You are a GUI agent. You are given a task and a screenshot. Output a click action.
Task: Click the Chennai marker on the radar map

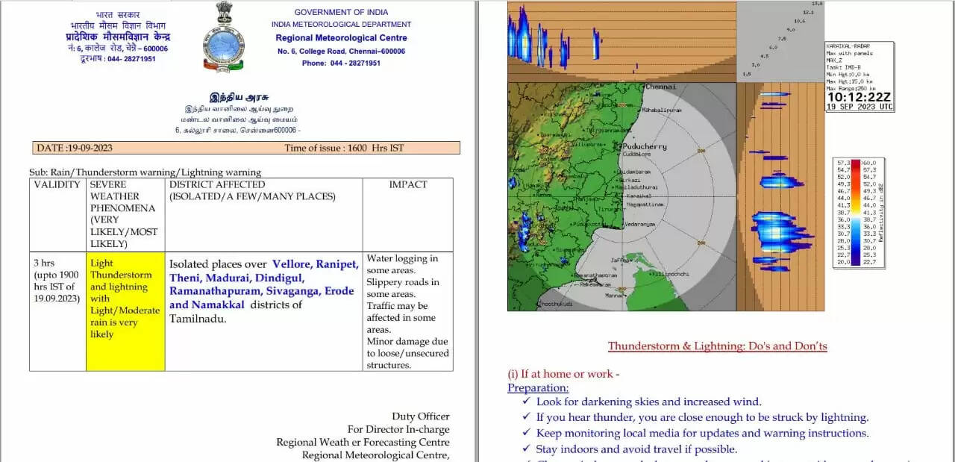pos(645,87)
